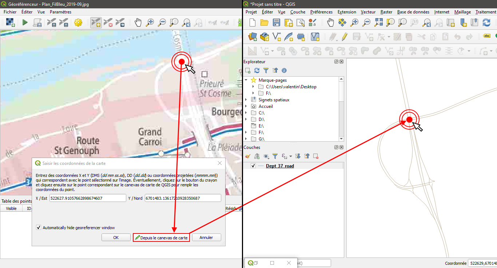497x268 pixels.
Task: Choose the Delete Point tool in georeferencer
Action: (x=108, y=23)
